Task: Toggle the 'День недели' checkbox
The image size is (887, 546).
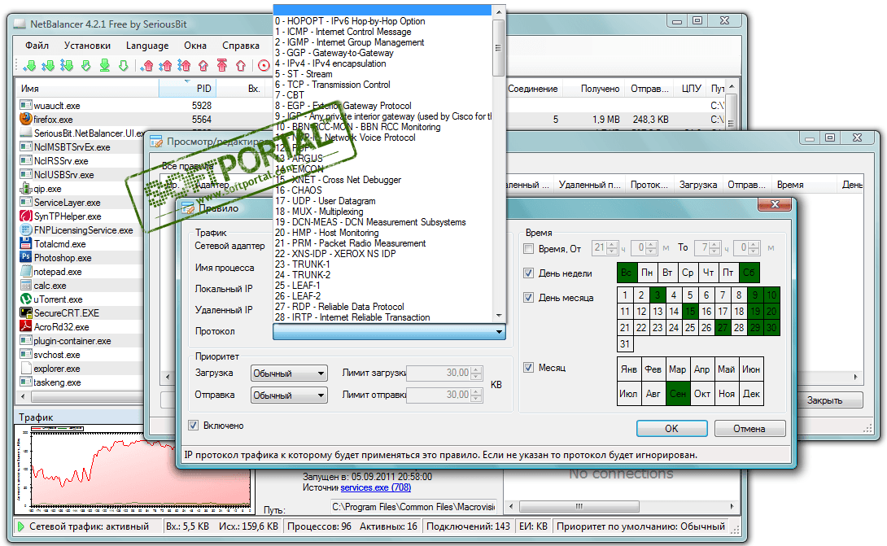Action: click(528, 273)
